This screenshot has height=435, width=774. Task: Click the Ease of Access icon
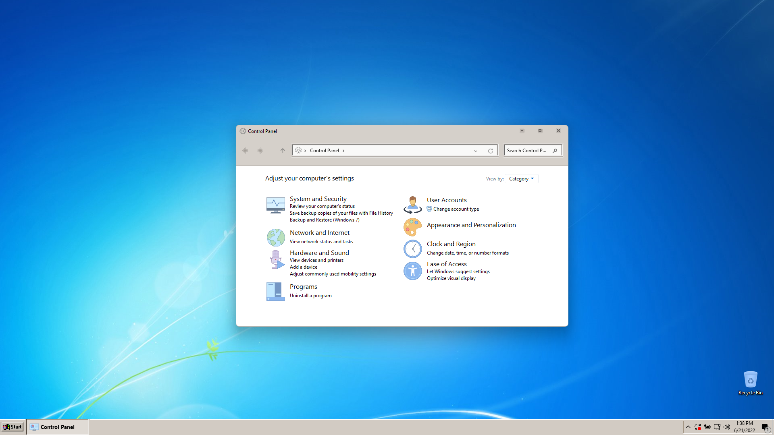(412, 271)
